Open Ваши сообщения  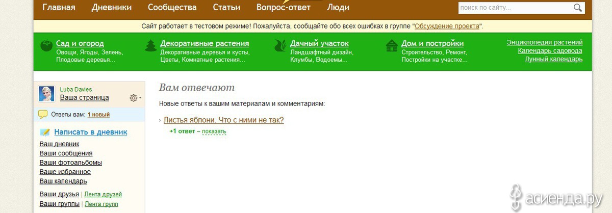pyautogui.click(x=66, y=153)
